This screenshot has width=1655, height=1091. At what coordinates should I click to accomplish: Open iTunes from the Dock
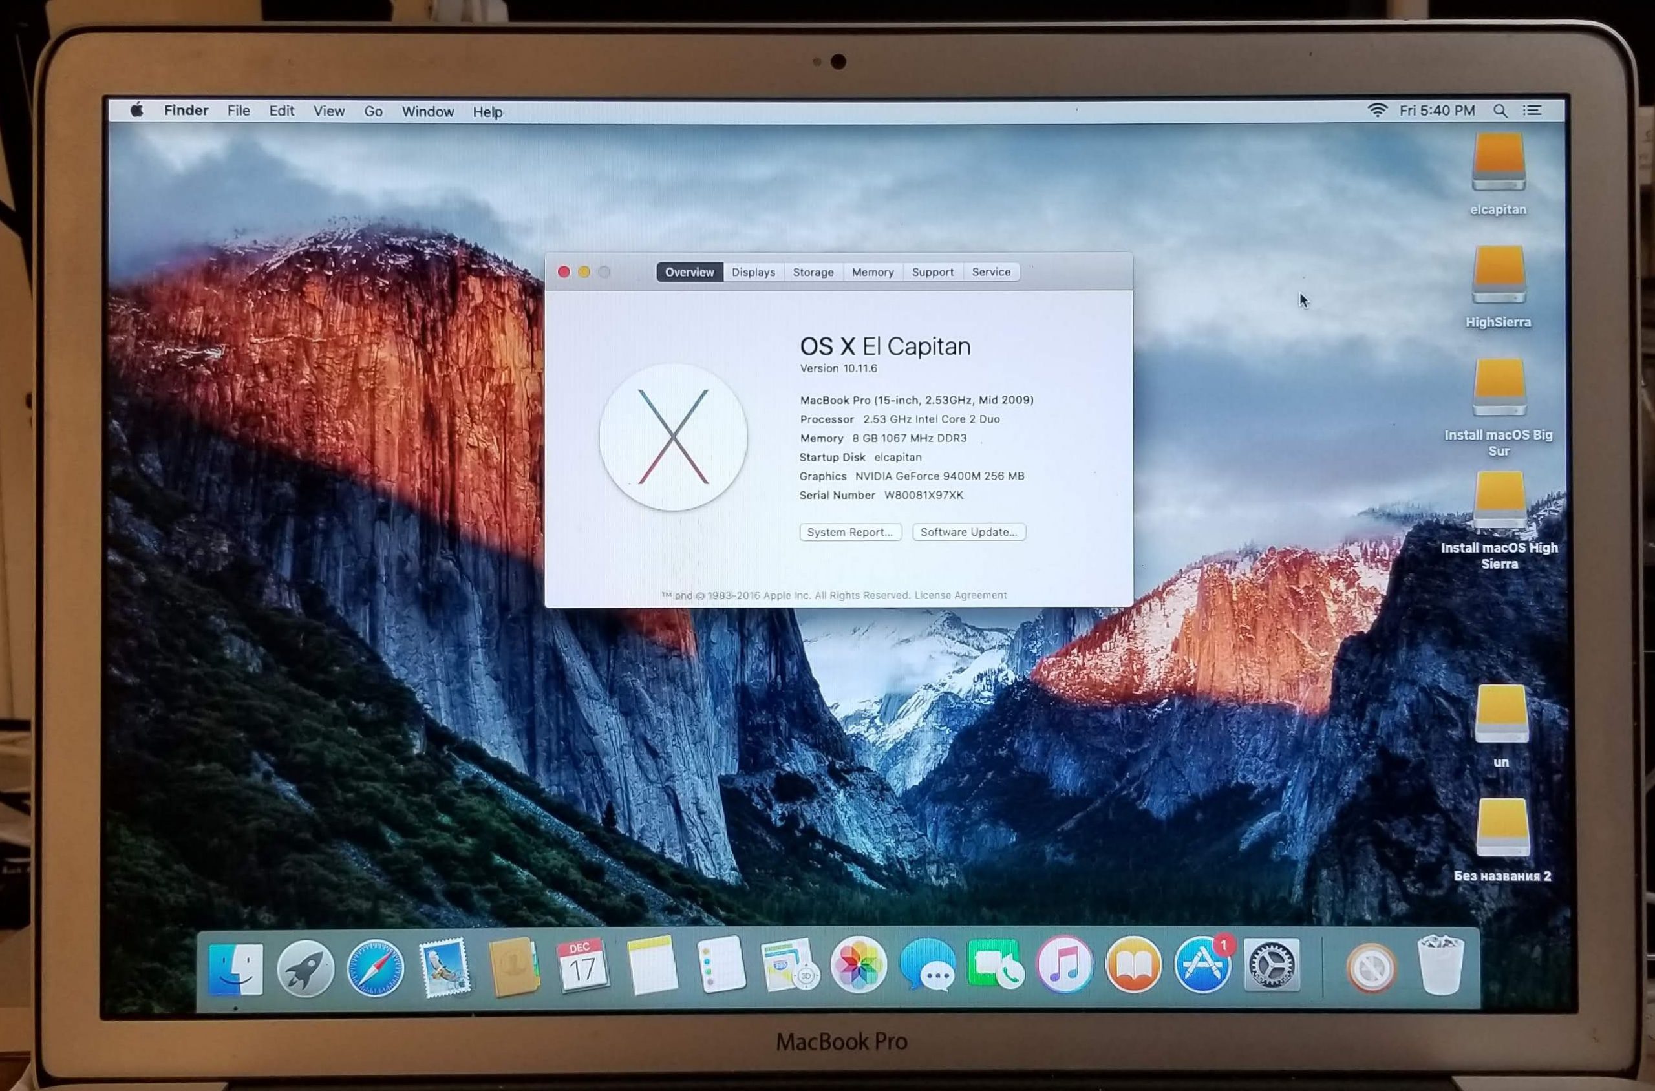coord(1064,965)
